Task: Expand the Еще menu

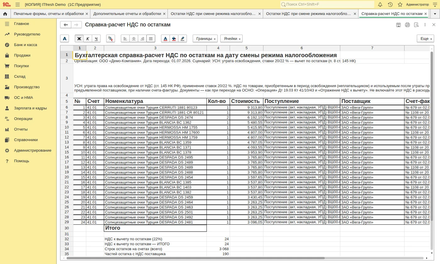Action: coord(426,38)
